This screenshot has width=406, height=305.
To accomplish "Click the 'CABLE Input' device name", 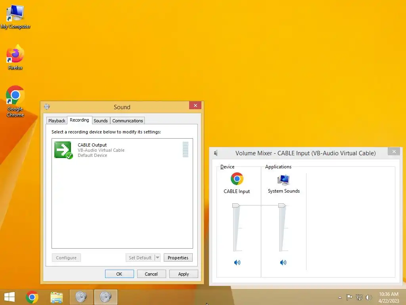I will coord(237,191).
